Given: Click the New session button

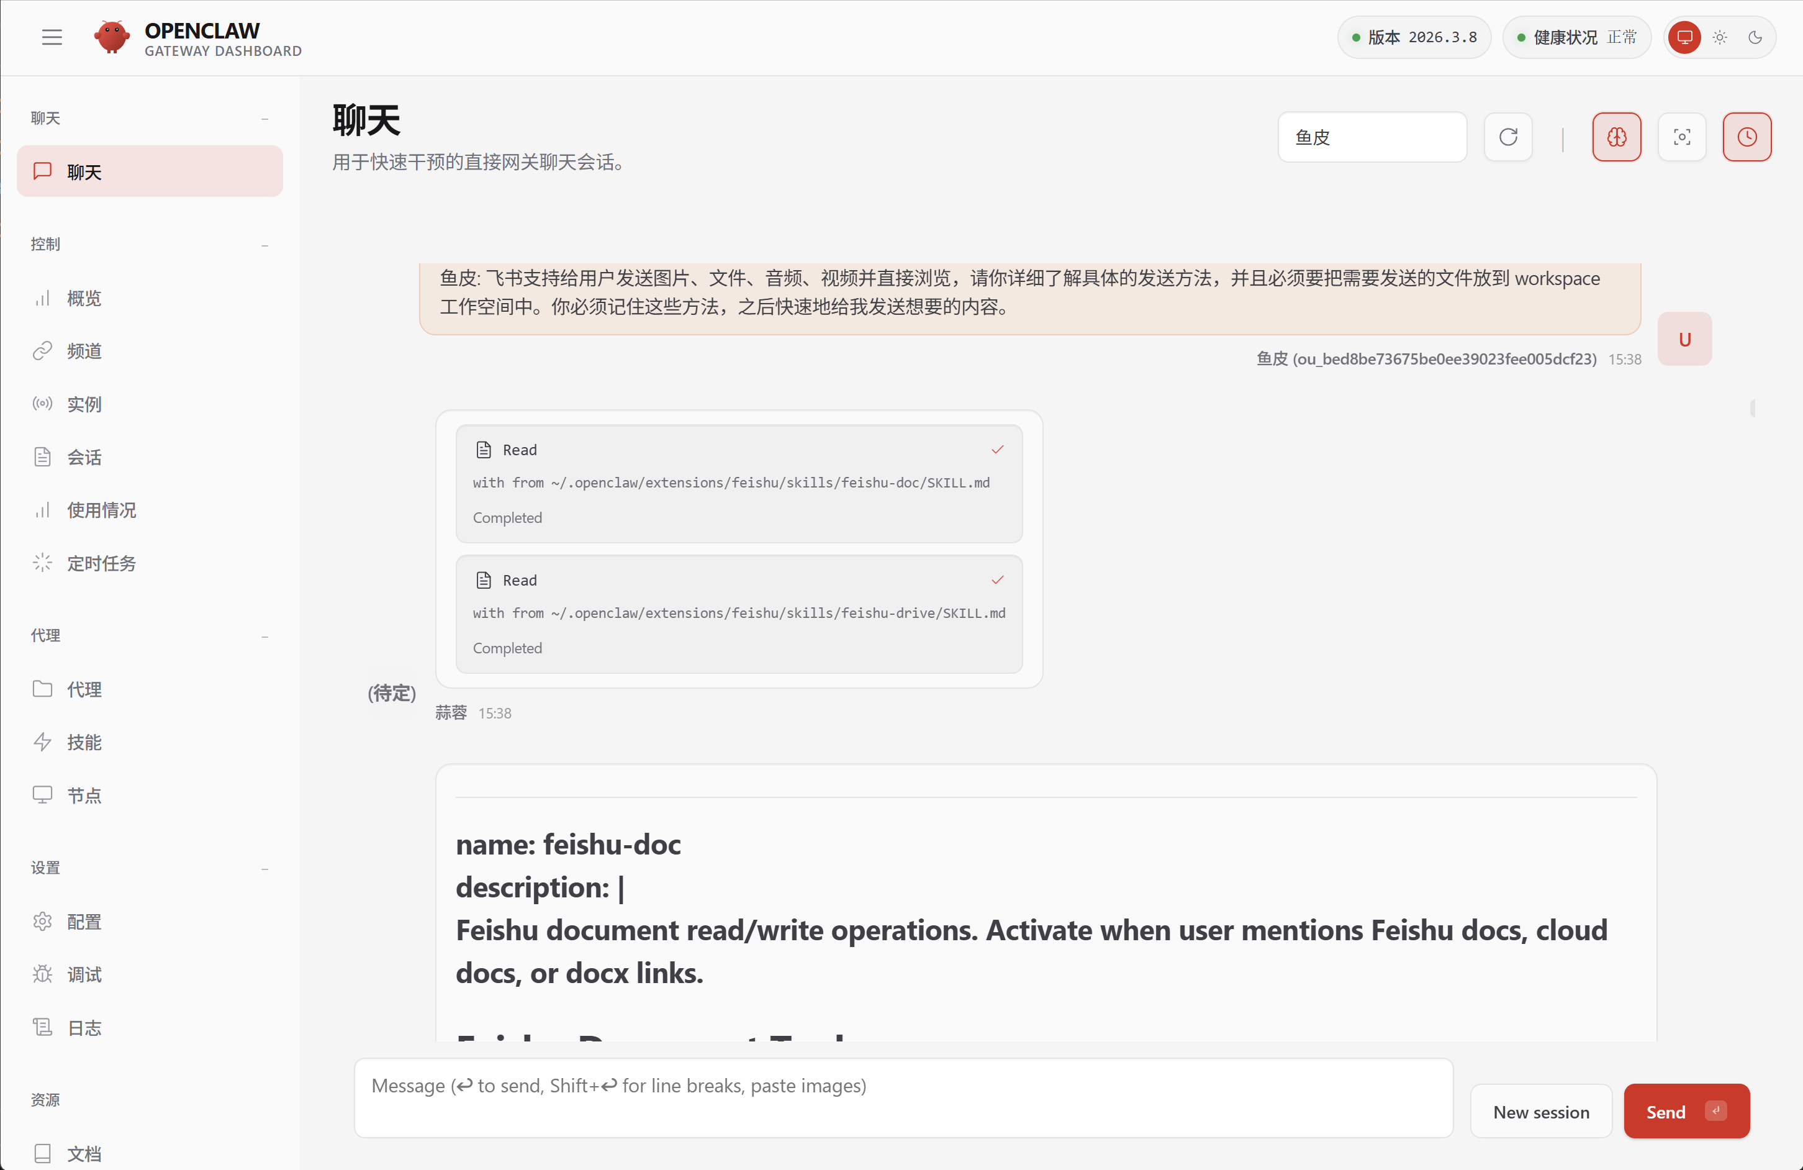Looking at the screenshot, I should click(1540, 1111).
